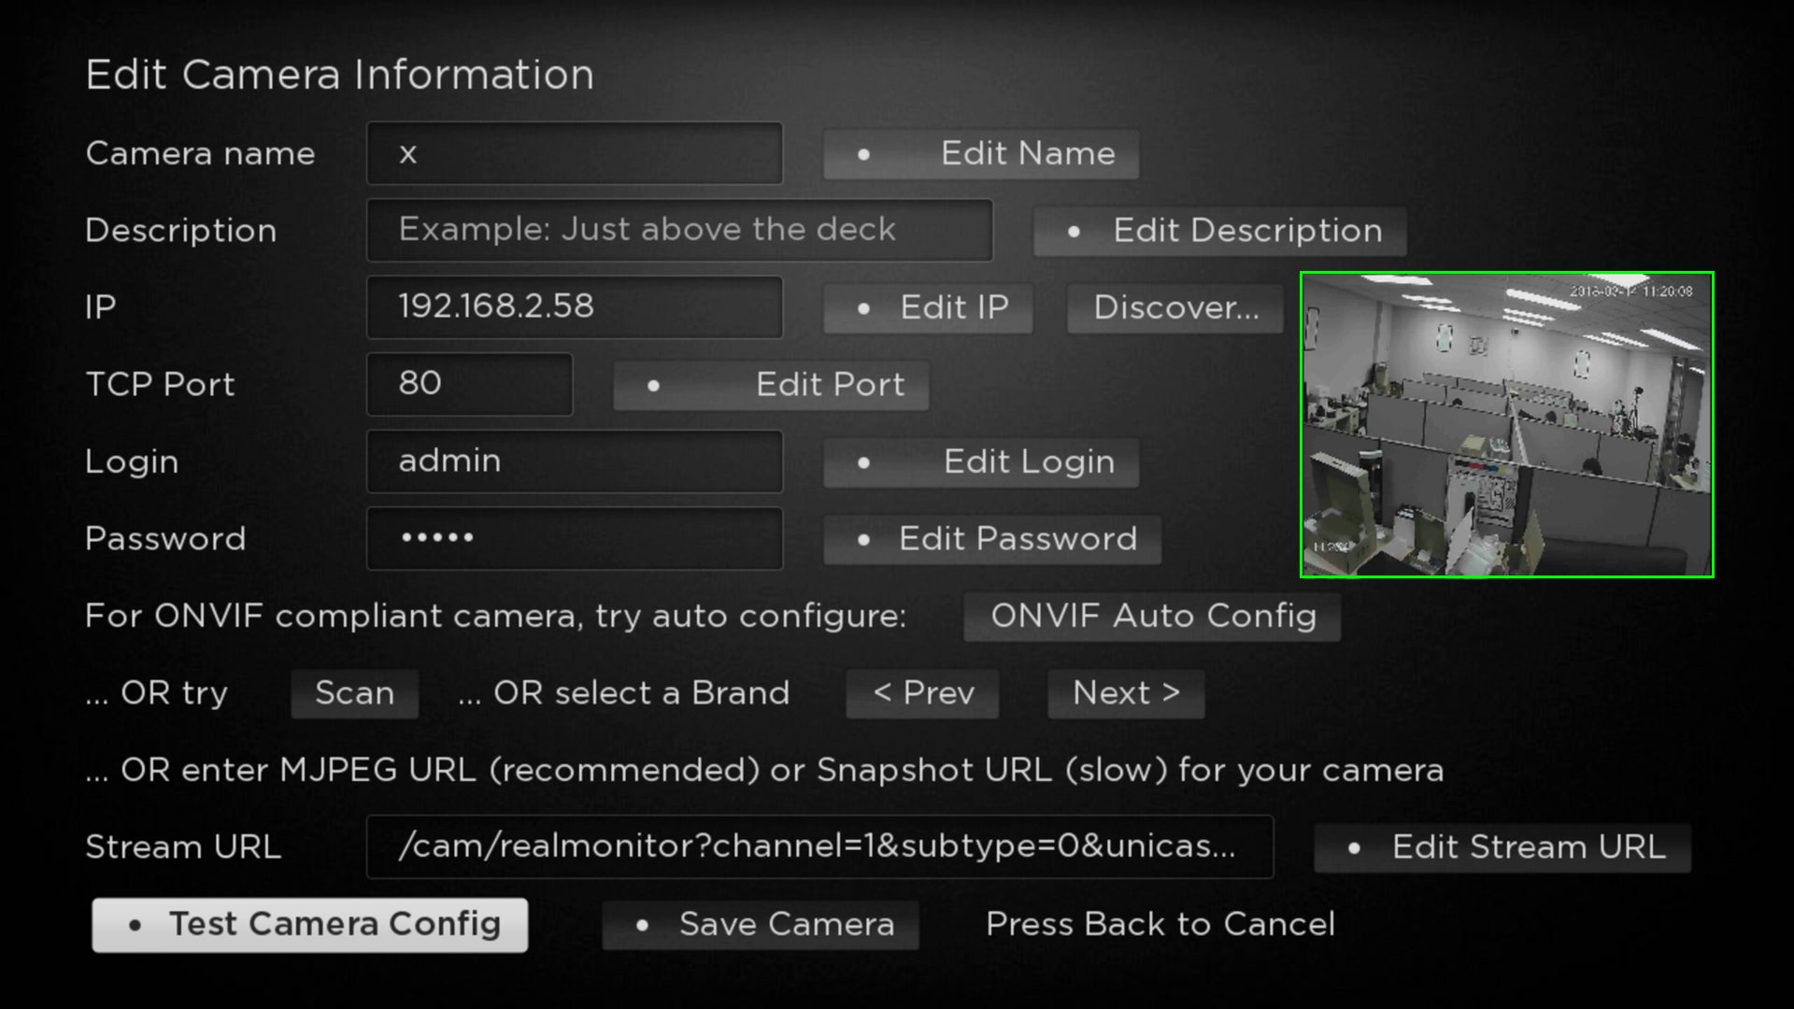
Task: Click Edit Stream URL button
Action: tap(1502, 847)
